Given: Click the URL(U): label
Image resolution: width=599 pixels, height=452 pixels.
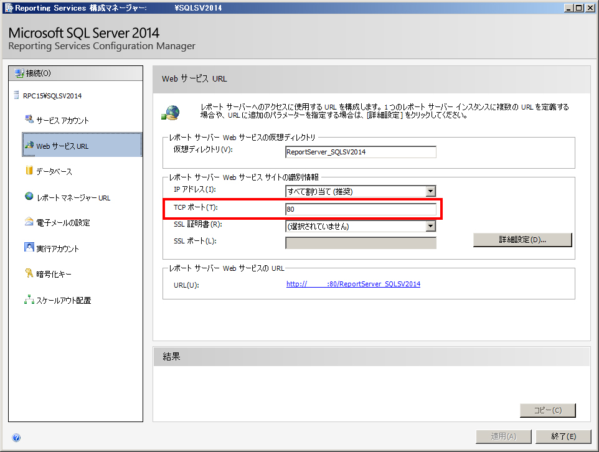Looking at the screenshot, I should [186, 285].
